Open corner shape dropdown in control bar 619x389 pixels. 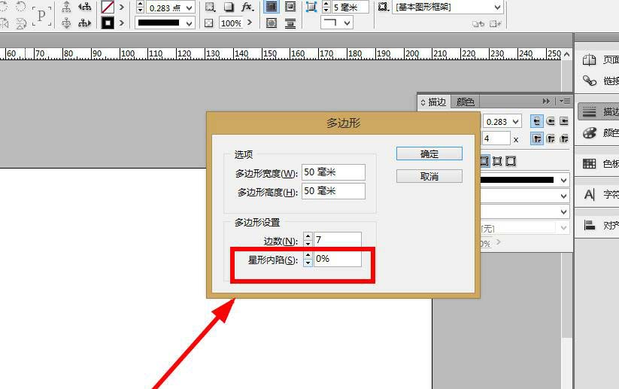click(x=337, y=23)
